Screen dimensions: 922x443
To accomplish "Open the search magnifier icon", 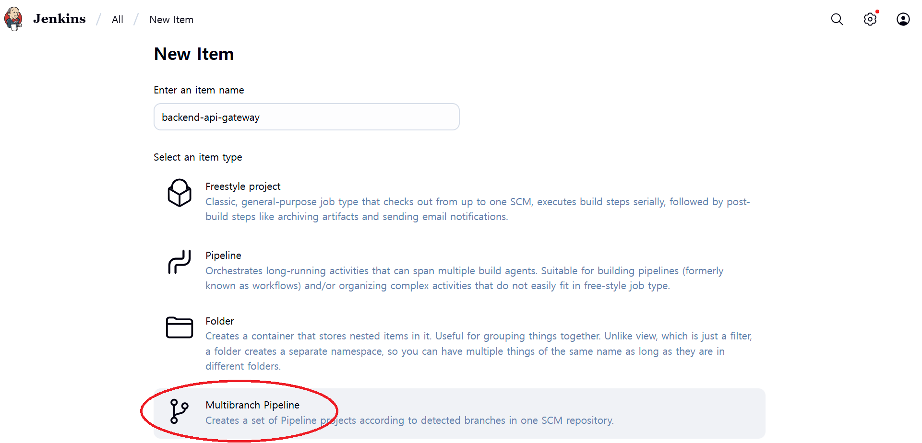I will (837, 19).
